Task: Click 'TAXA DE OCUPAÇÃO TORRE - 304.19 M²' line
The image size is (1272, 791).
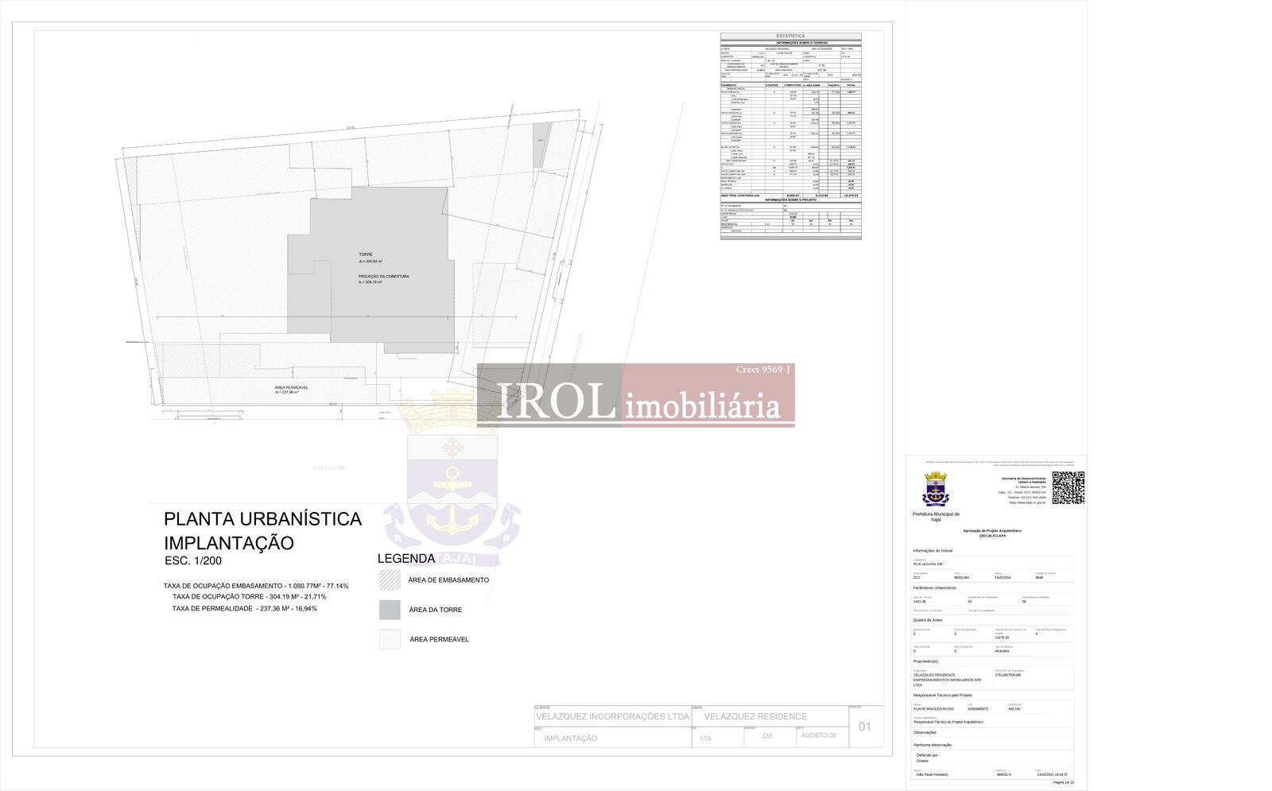Action: click(249, 597)
